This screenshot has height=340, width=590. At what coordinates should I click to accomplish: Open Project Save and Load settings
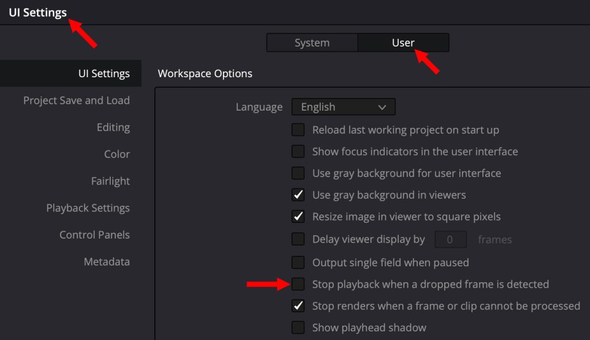click(76, 100)
